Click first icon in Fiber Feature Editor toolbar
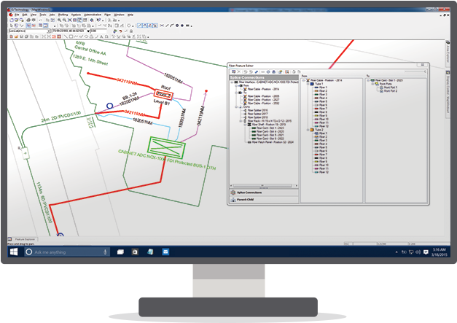 234,71
